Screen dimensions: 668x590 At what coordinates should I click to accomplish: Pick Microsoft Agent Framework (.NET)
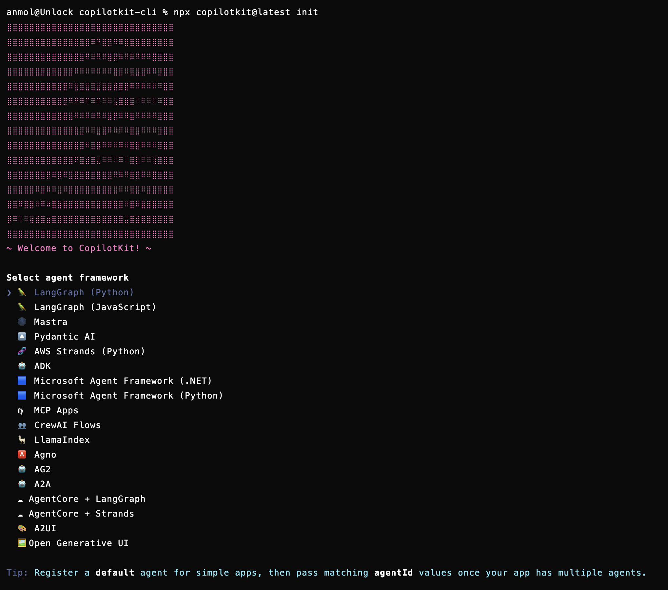coord(123,381)
